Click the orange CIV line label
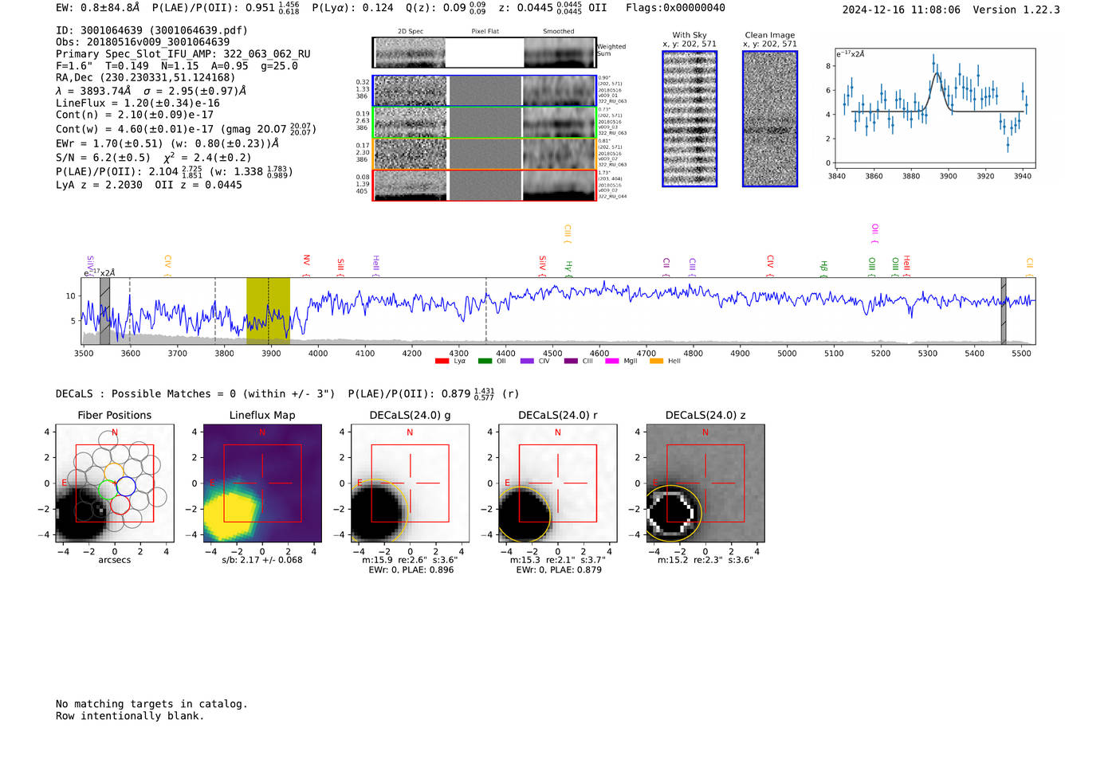 coord(167,266)
